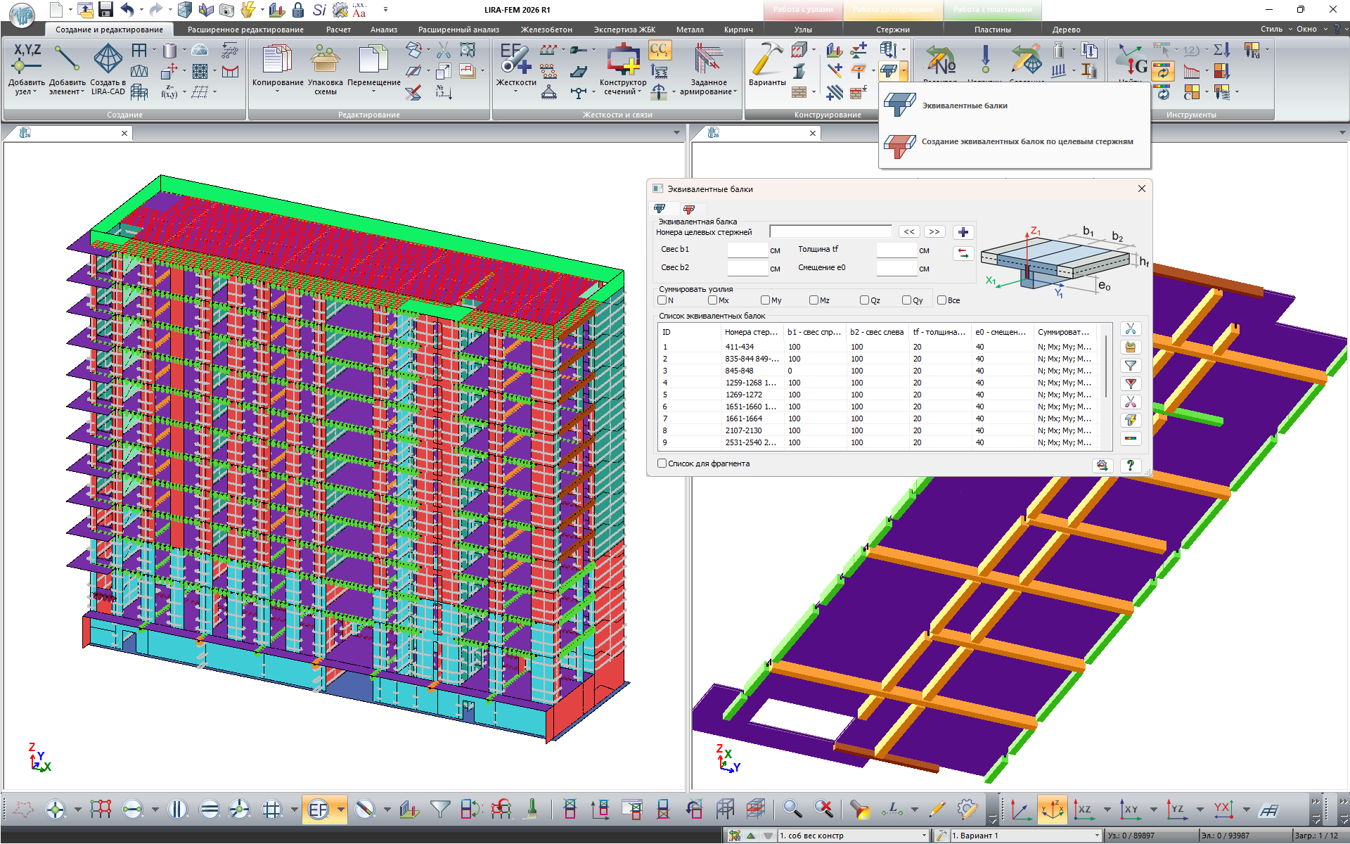
Task: Click the plus add-beam button in dialog
Action: click(x=963, y=232)
